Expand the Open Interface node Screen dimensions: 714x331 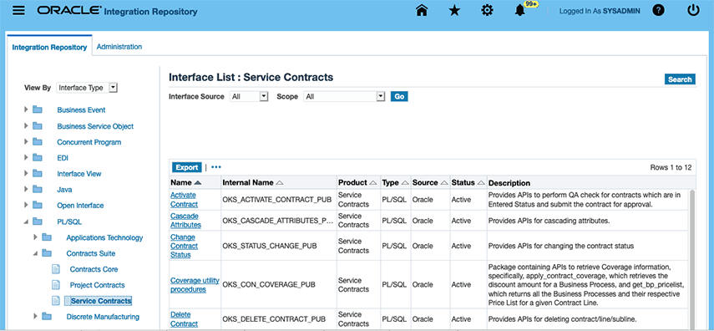coord(26,205)
